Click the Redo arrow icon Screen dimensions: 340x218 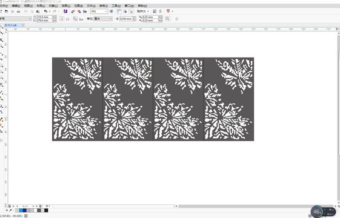55,12
